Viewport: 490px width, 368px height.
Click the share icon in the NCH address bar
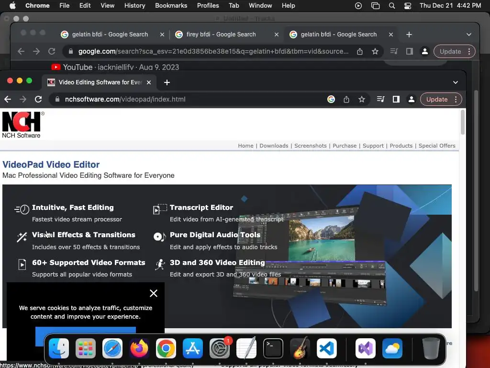tap(346, 99)
